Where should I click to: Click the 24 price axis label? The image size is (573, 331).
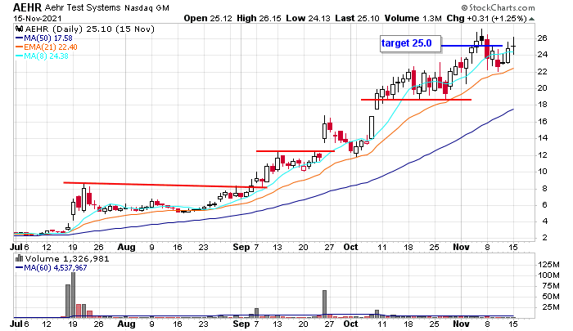542,55
